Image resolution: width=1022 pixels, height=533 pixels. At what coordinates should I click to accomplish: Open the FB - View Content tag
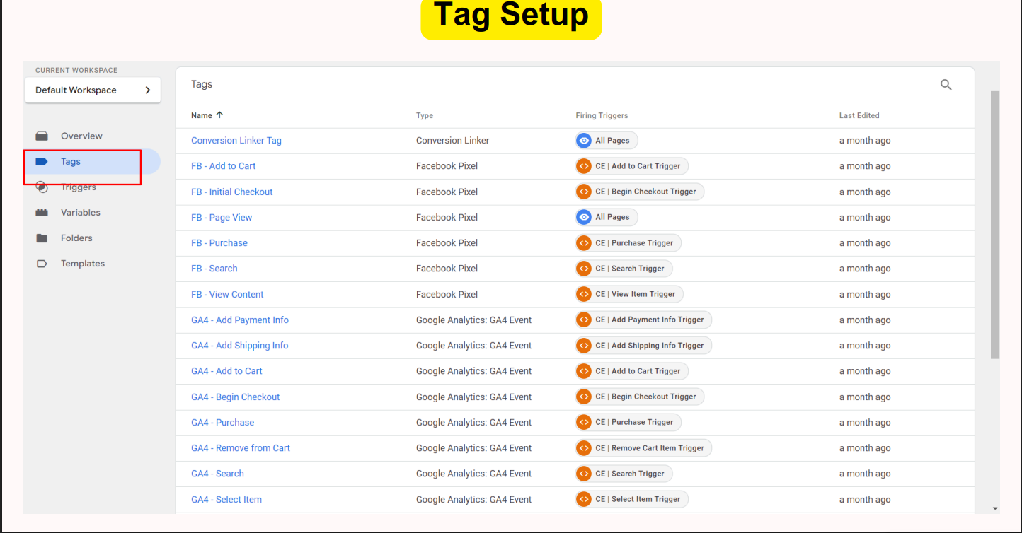point(227,294)
